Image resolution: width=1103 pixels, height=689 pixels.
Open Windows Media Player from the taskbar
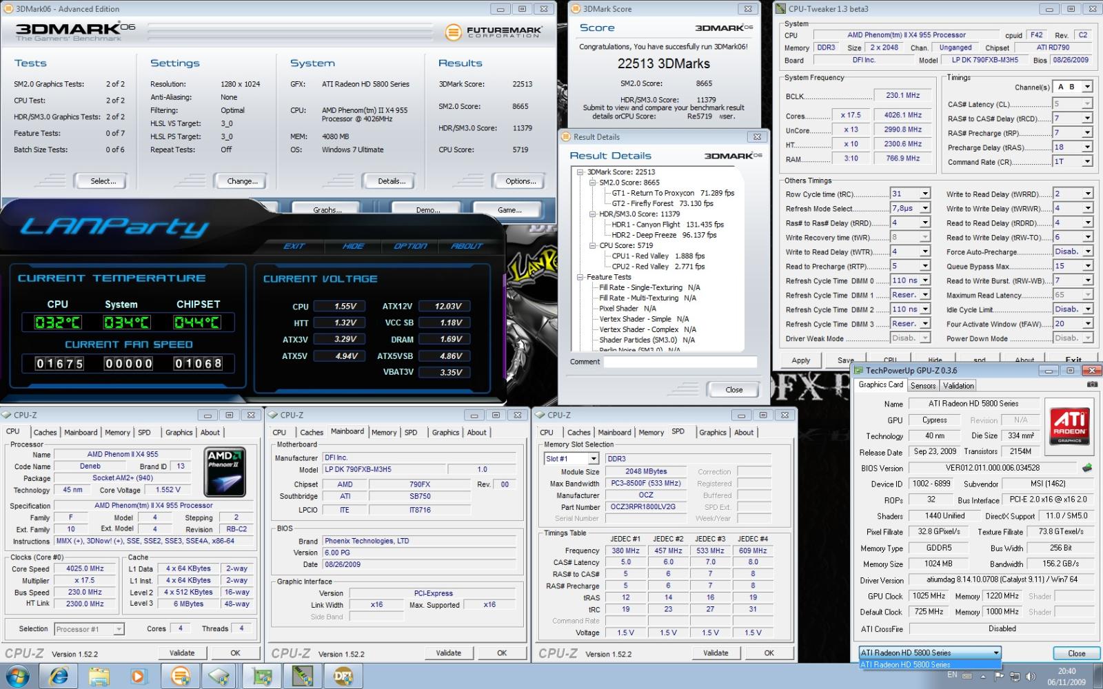point(138,677)
